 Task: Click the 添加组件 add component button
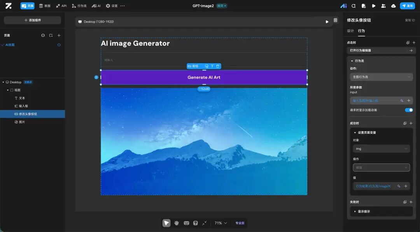click(32, 20)
